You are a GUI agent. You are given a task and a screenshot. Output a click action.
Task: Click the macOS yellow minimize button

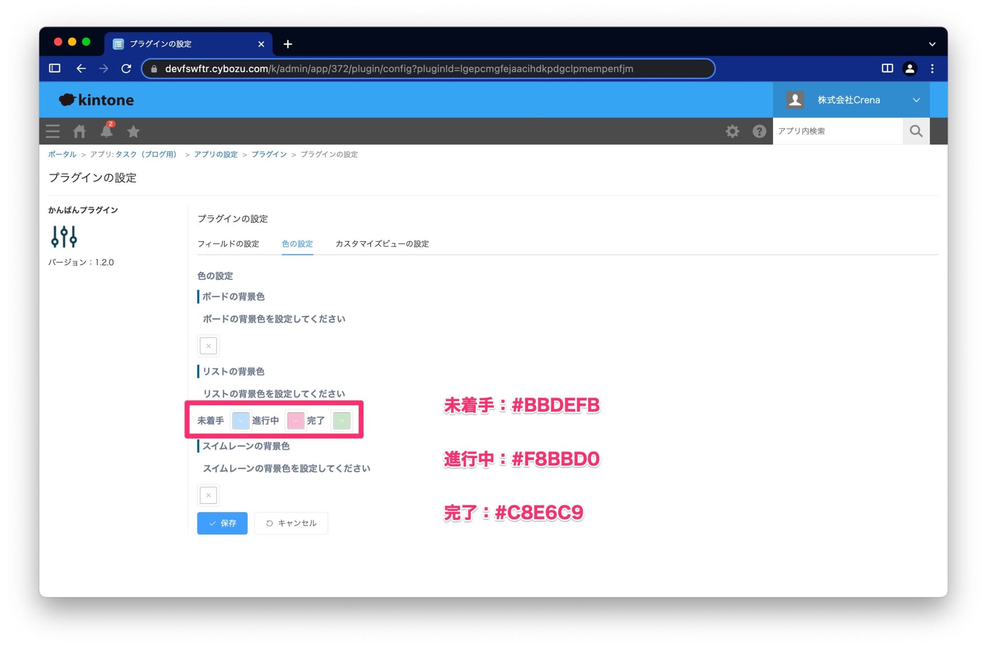click(x=72, y=42)
